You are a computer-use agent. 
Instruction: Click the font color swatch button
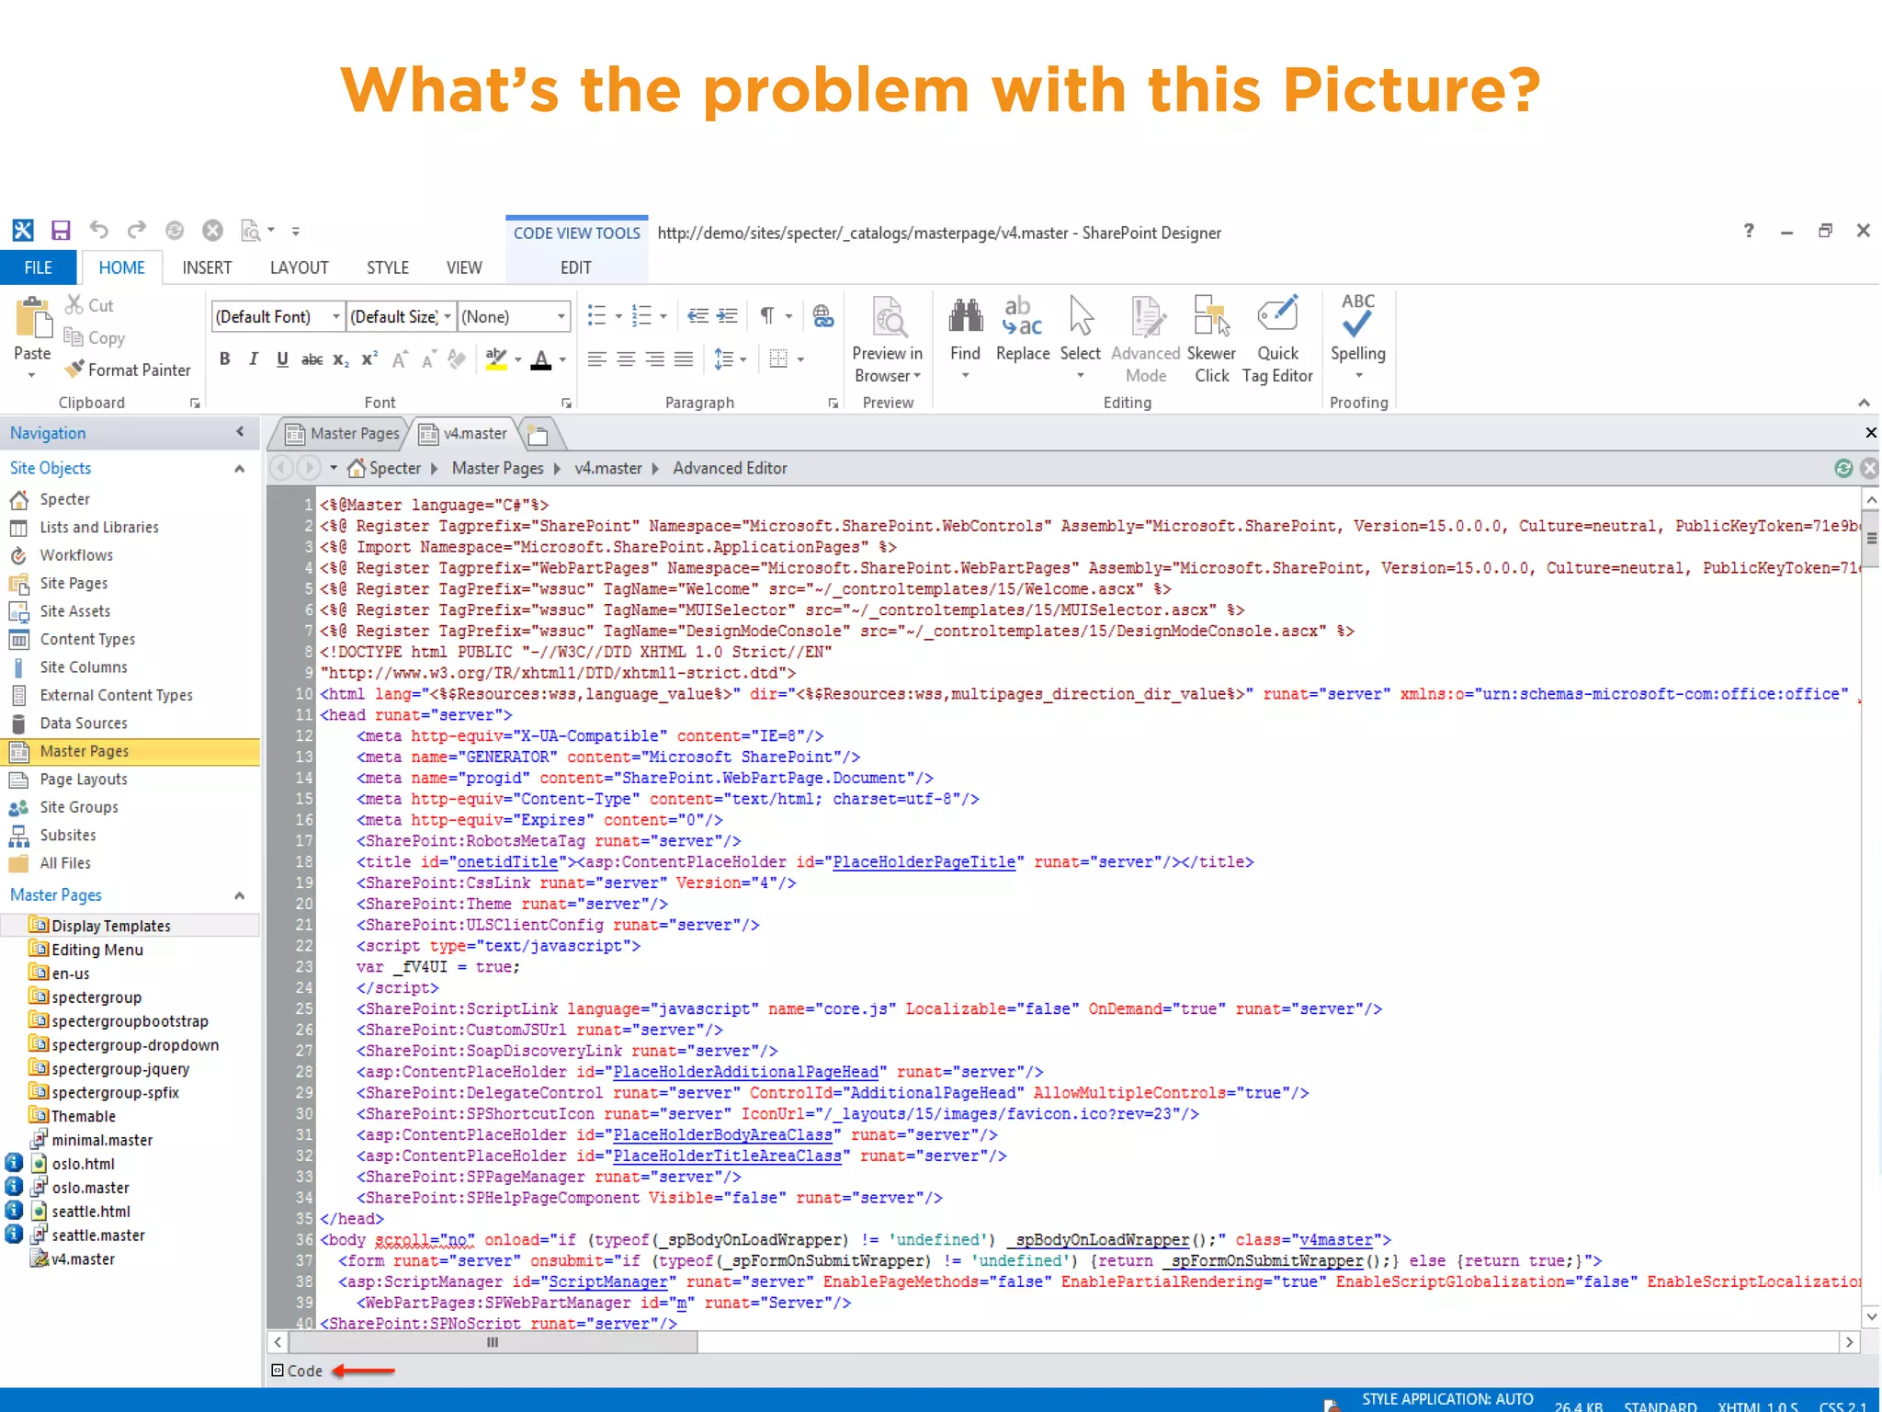pos(541,359)
